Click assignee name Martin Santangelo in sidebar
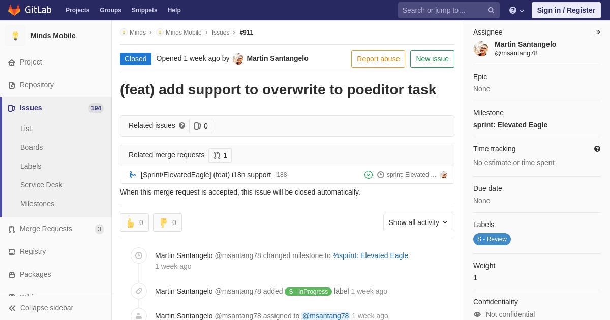This screenshot has width=610, height=320. pyautogui.click(x=525, y=44)
